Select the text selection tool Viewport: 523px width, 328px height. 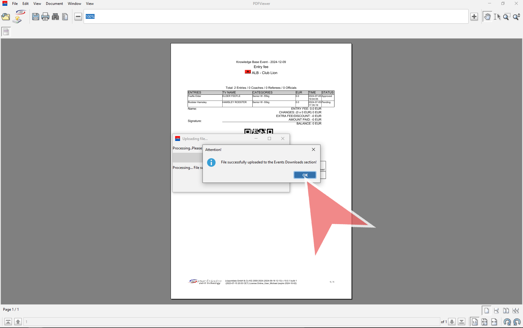click(x=497, y=17)
